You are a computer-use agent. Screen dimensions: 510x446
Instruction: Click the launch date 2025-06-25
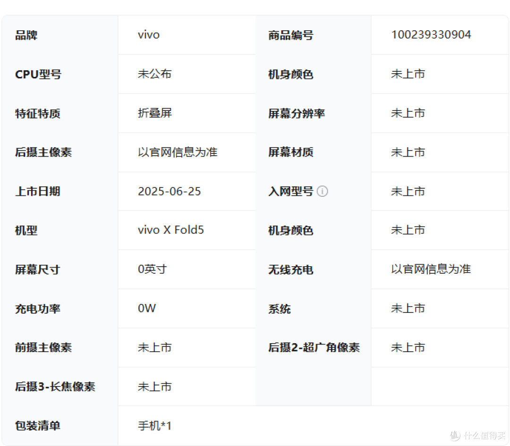point(169,191)
